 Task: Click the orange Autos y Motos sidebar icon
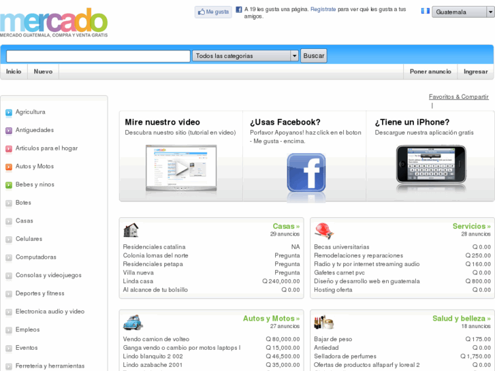[x=9, y=167]
